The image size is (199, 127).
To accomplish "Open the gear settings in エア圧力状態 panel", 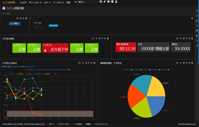I will pyautogui.click(x=99, y=38).
